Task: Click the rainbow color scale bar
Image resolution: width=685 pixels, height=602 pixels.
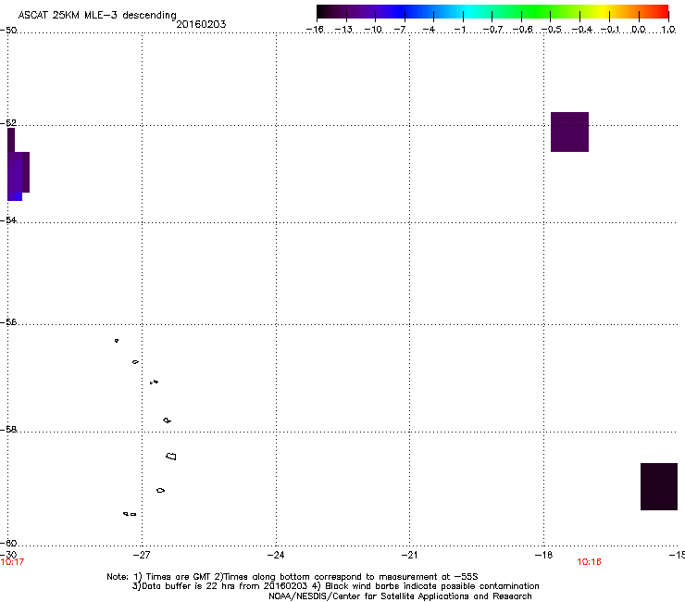Action: point(492,12)
